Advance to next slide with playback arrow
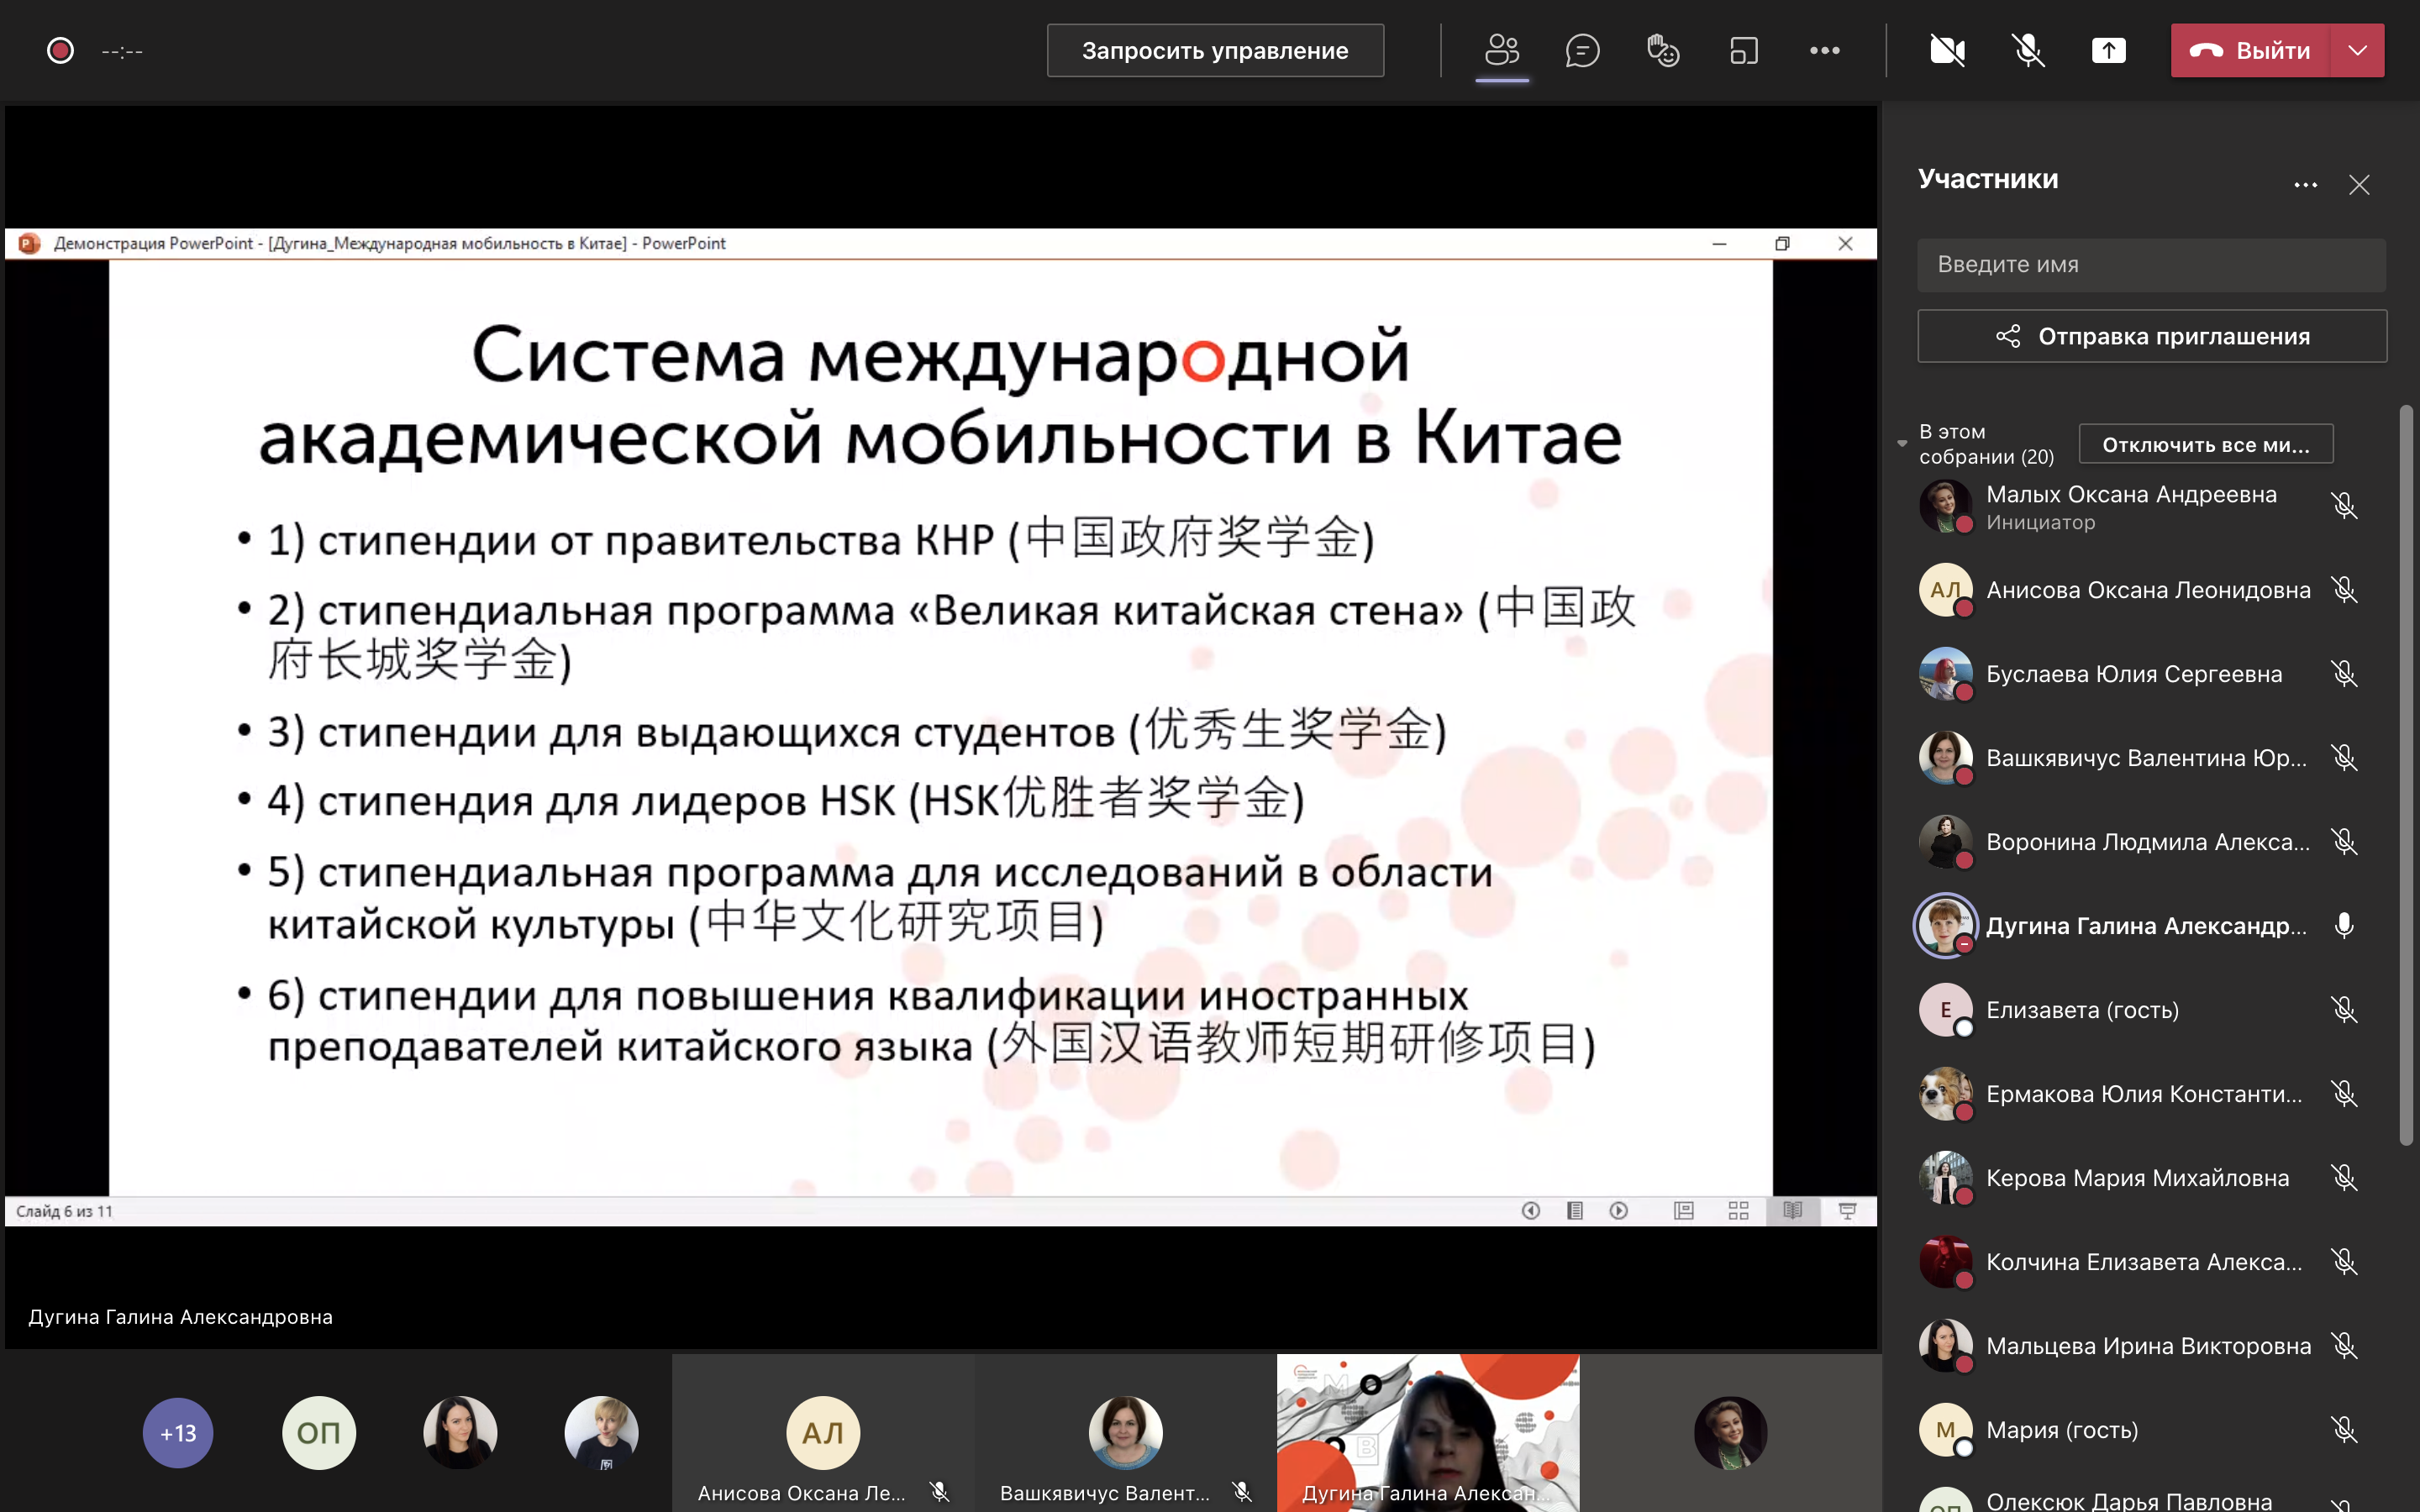Screen dimensions: 2420x1512 (x=1620, y=1210)
